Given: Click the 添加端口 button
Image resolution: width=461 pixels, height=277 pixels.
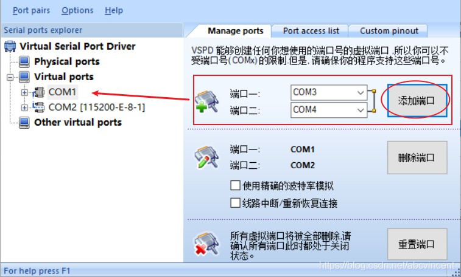Looking at the screenshot, I should (x=417, y=101).
